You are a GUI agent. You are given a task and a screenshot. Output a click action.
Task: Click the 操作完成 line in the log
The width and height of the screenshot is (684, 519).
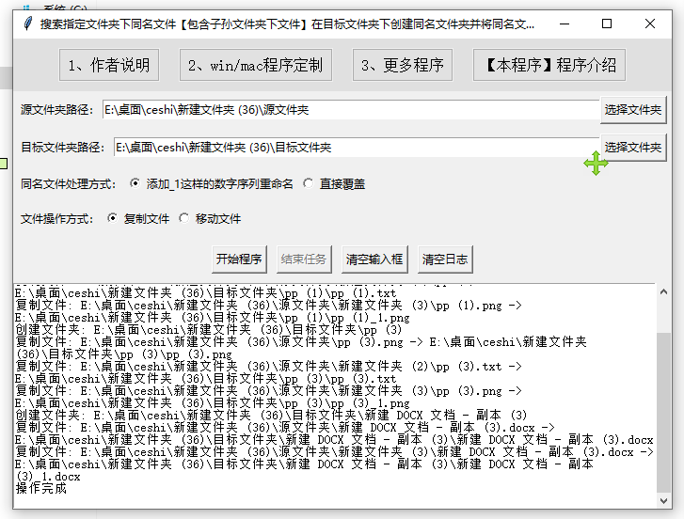[41, 489]
